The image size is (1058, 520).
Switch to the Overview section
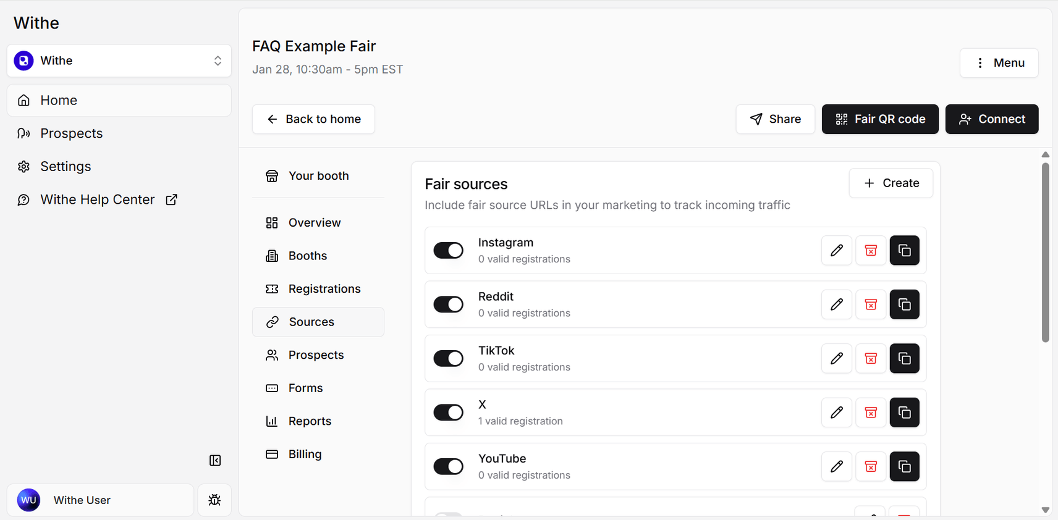318,223
